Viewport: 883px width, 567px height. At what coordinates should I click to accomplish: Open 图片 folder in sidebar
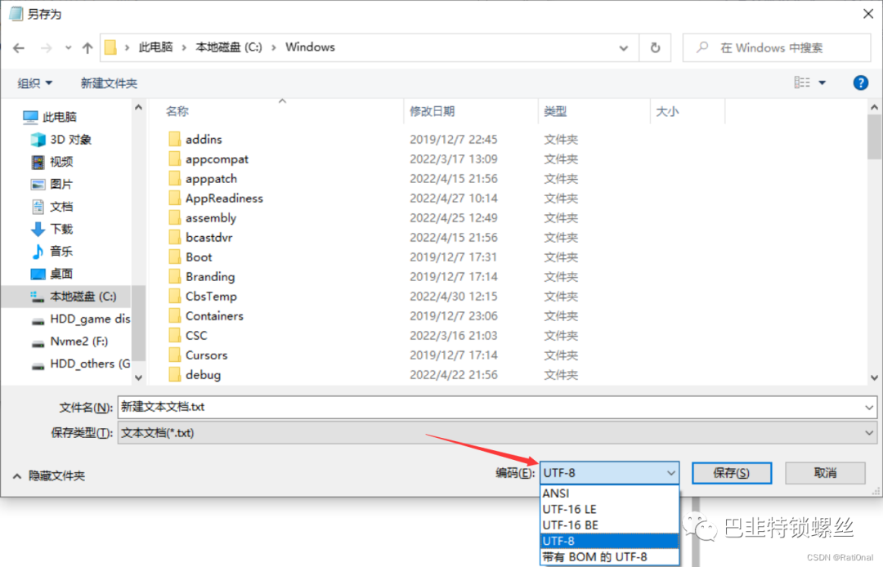52,184
